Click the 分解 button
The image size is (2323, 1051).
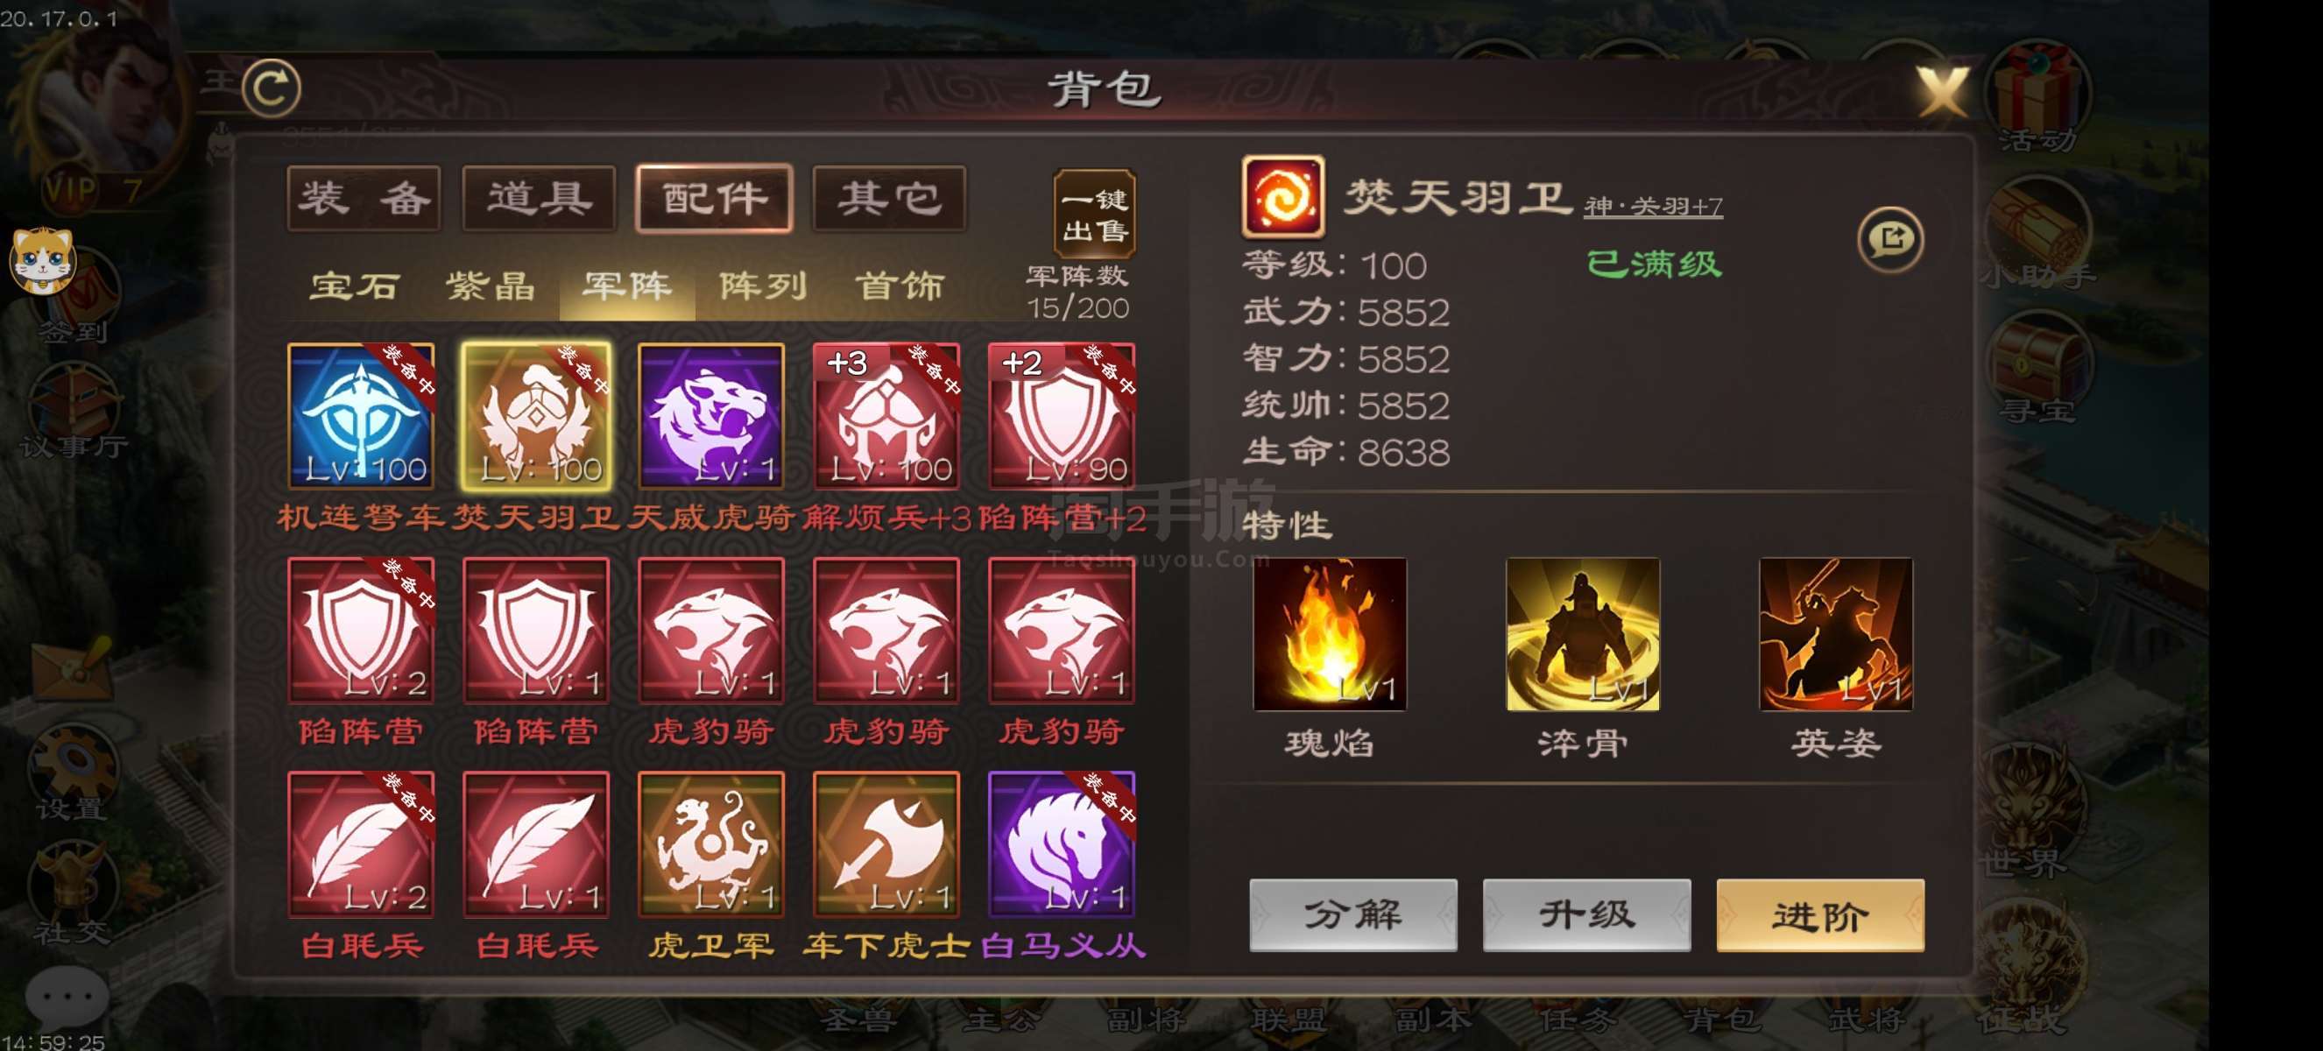point(1352,915)
